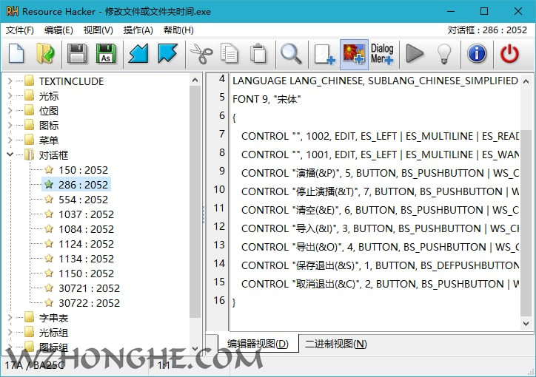The height and width of the screenshot is (377, 536).
Task: Open the 帮助(H) menu
Action: click(x=178, y=30)
